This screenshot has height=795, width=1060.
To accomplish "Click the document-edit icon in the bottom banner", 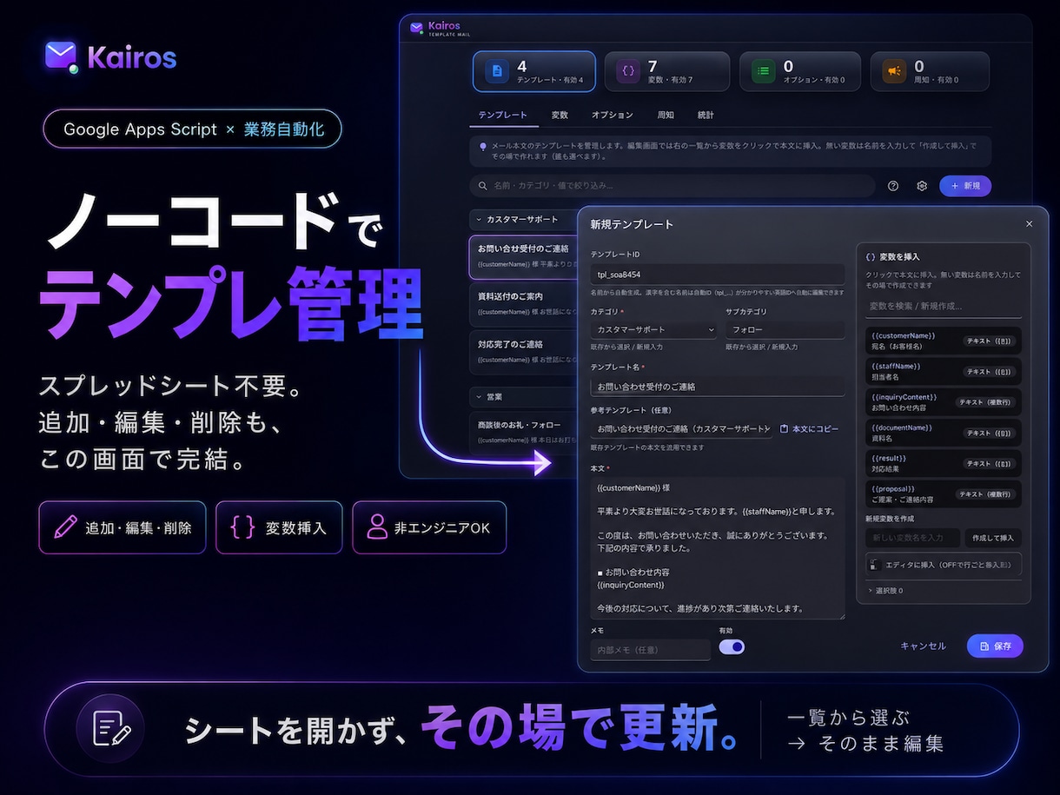I will click(110, 728).
